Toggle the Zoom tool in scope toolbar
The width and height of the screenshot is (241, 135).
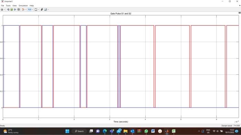(x=30, y=10)
